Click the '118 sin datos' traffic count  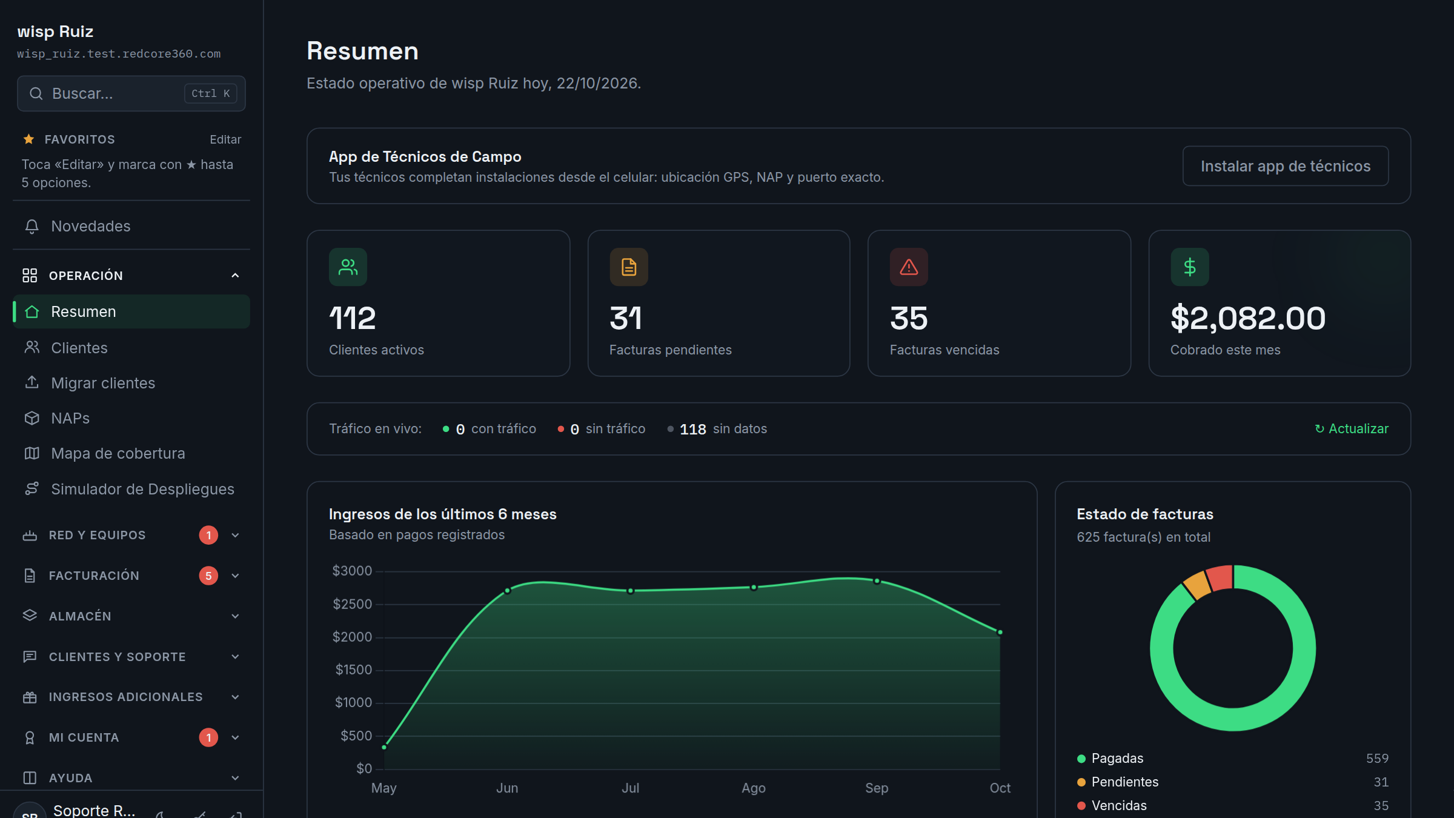[x=717, y=429]
